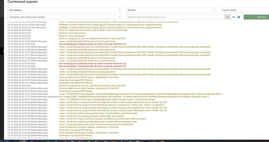Open the 'Все сервисы' service filter dropdown
The image size is (269, 142).
[x=64, y=10]
